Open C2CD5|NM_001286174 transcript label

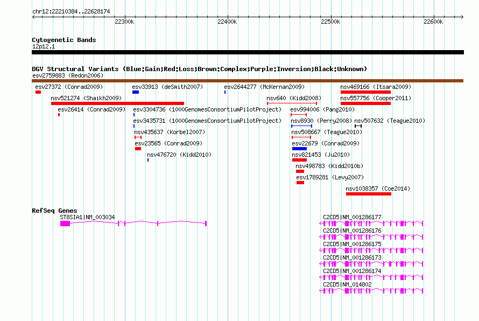352,271
